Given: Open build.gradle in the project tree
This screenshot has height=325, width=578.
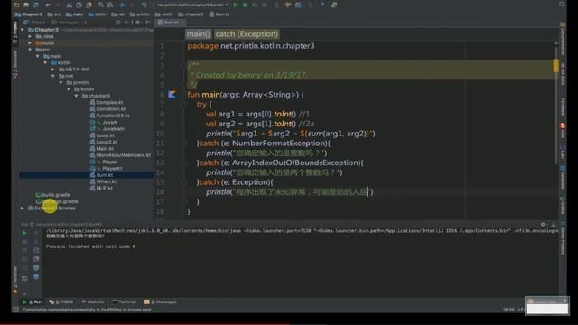Looking at the screenshot, I should tap(53, 195).
